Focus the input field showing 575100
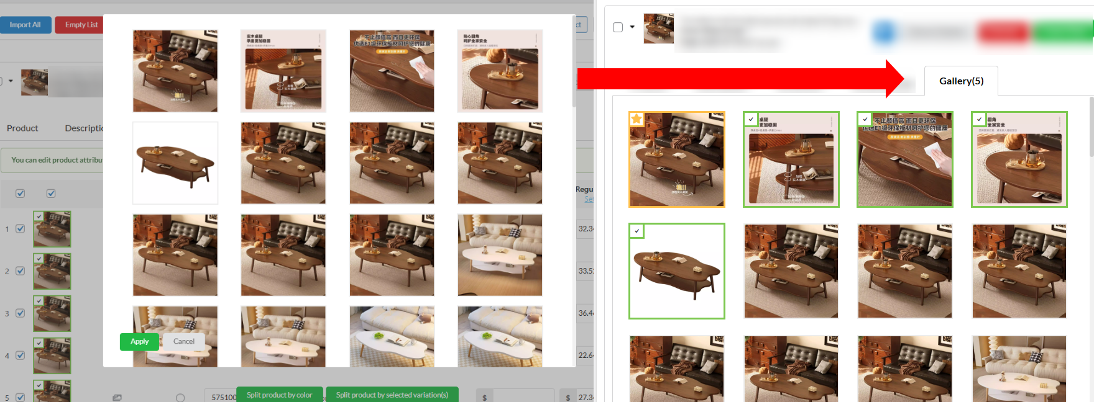 (220, 397)
